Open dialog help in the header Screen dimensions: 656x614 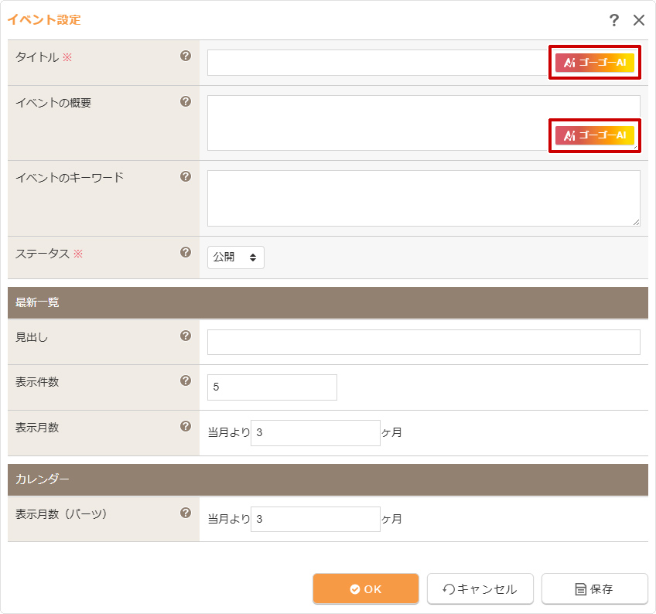tap(614, 20)
